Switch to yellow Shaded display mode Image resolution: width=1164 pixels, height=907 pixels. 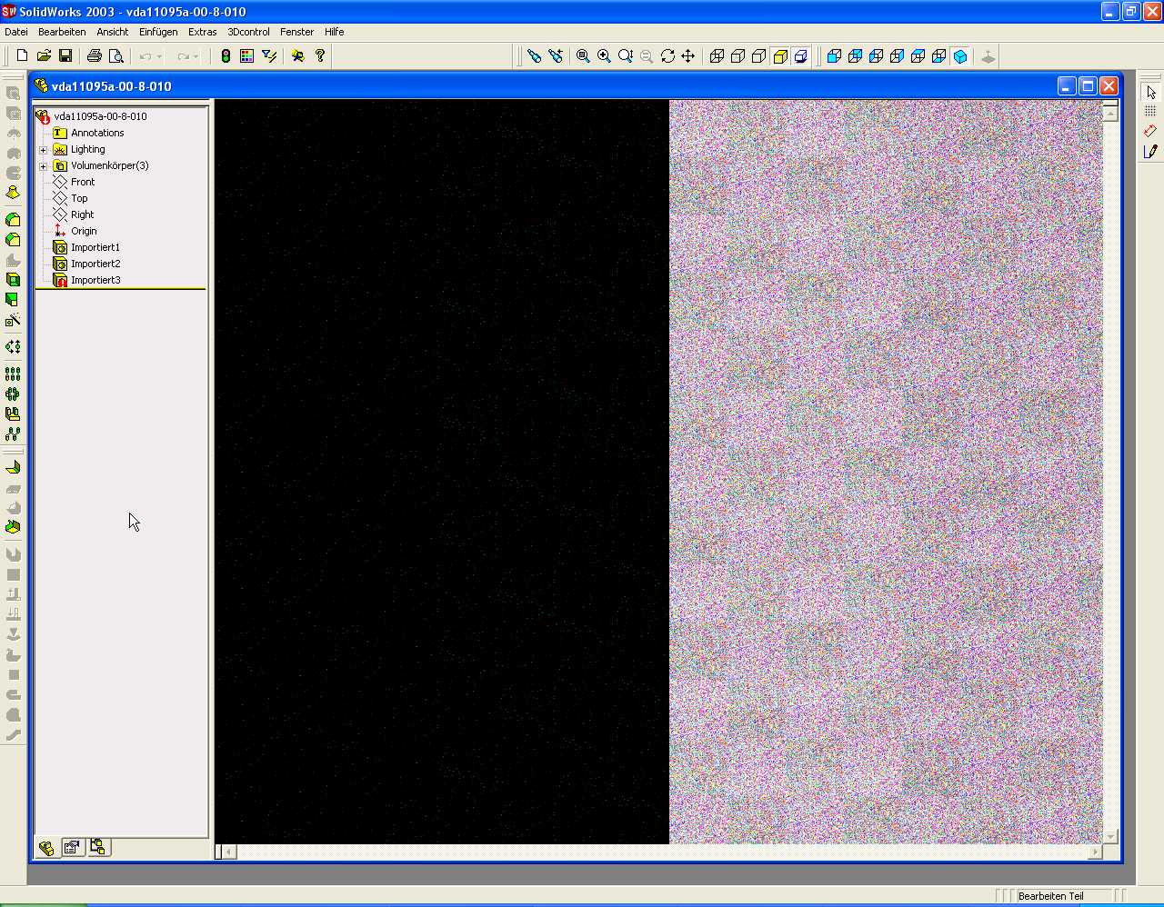coord(780,56)
